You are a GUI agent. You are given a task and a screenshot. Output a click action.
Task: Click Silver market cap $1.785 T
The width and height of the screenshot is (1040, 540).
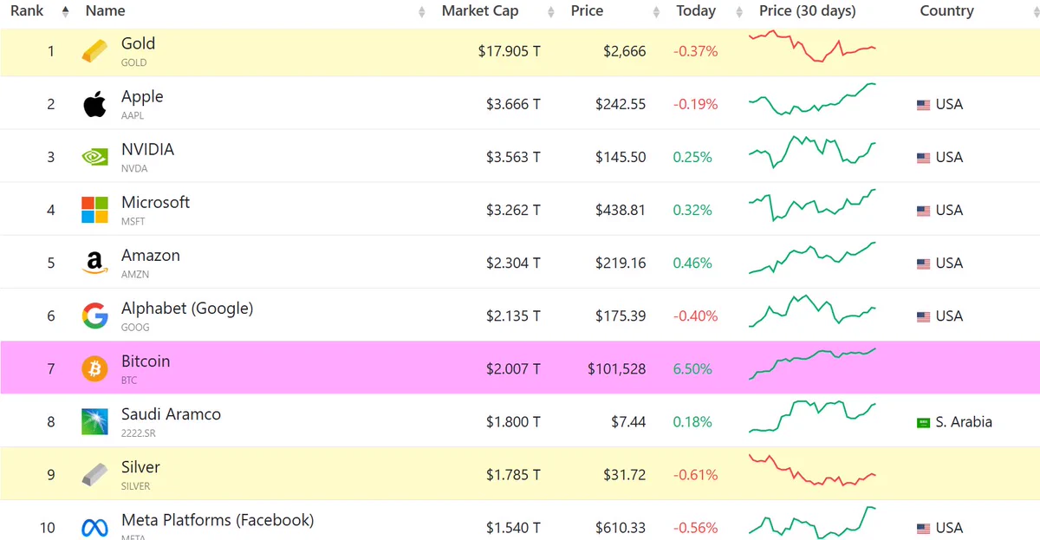click(513, 475)
